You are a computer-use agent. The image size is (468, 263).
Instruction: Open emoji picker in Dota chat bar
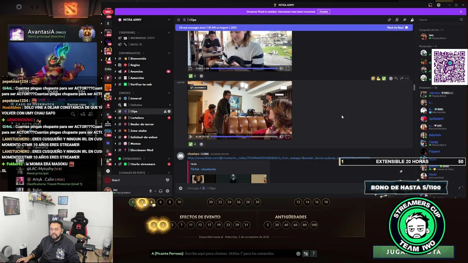coord(298,254)
